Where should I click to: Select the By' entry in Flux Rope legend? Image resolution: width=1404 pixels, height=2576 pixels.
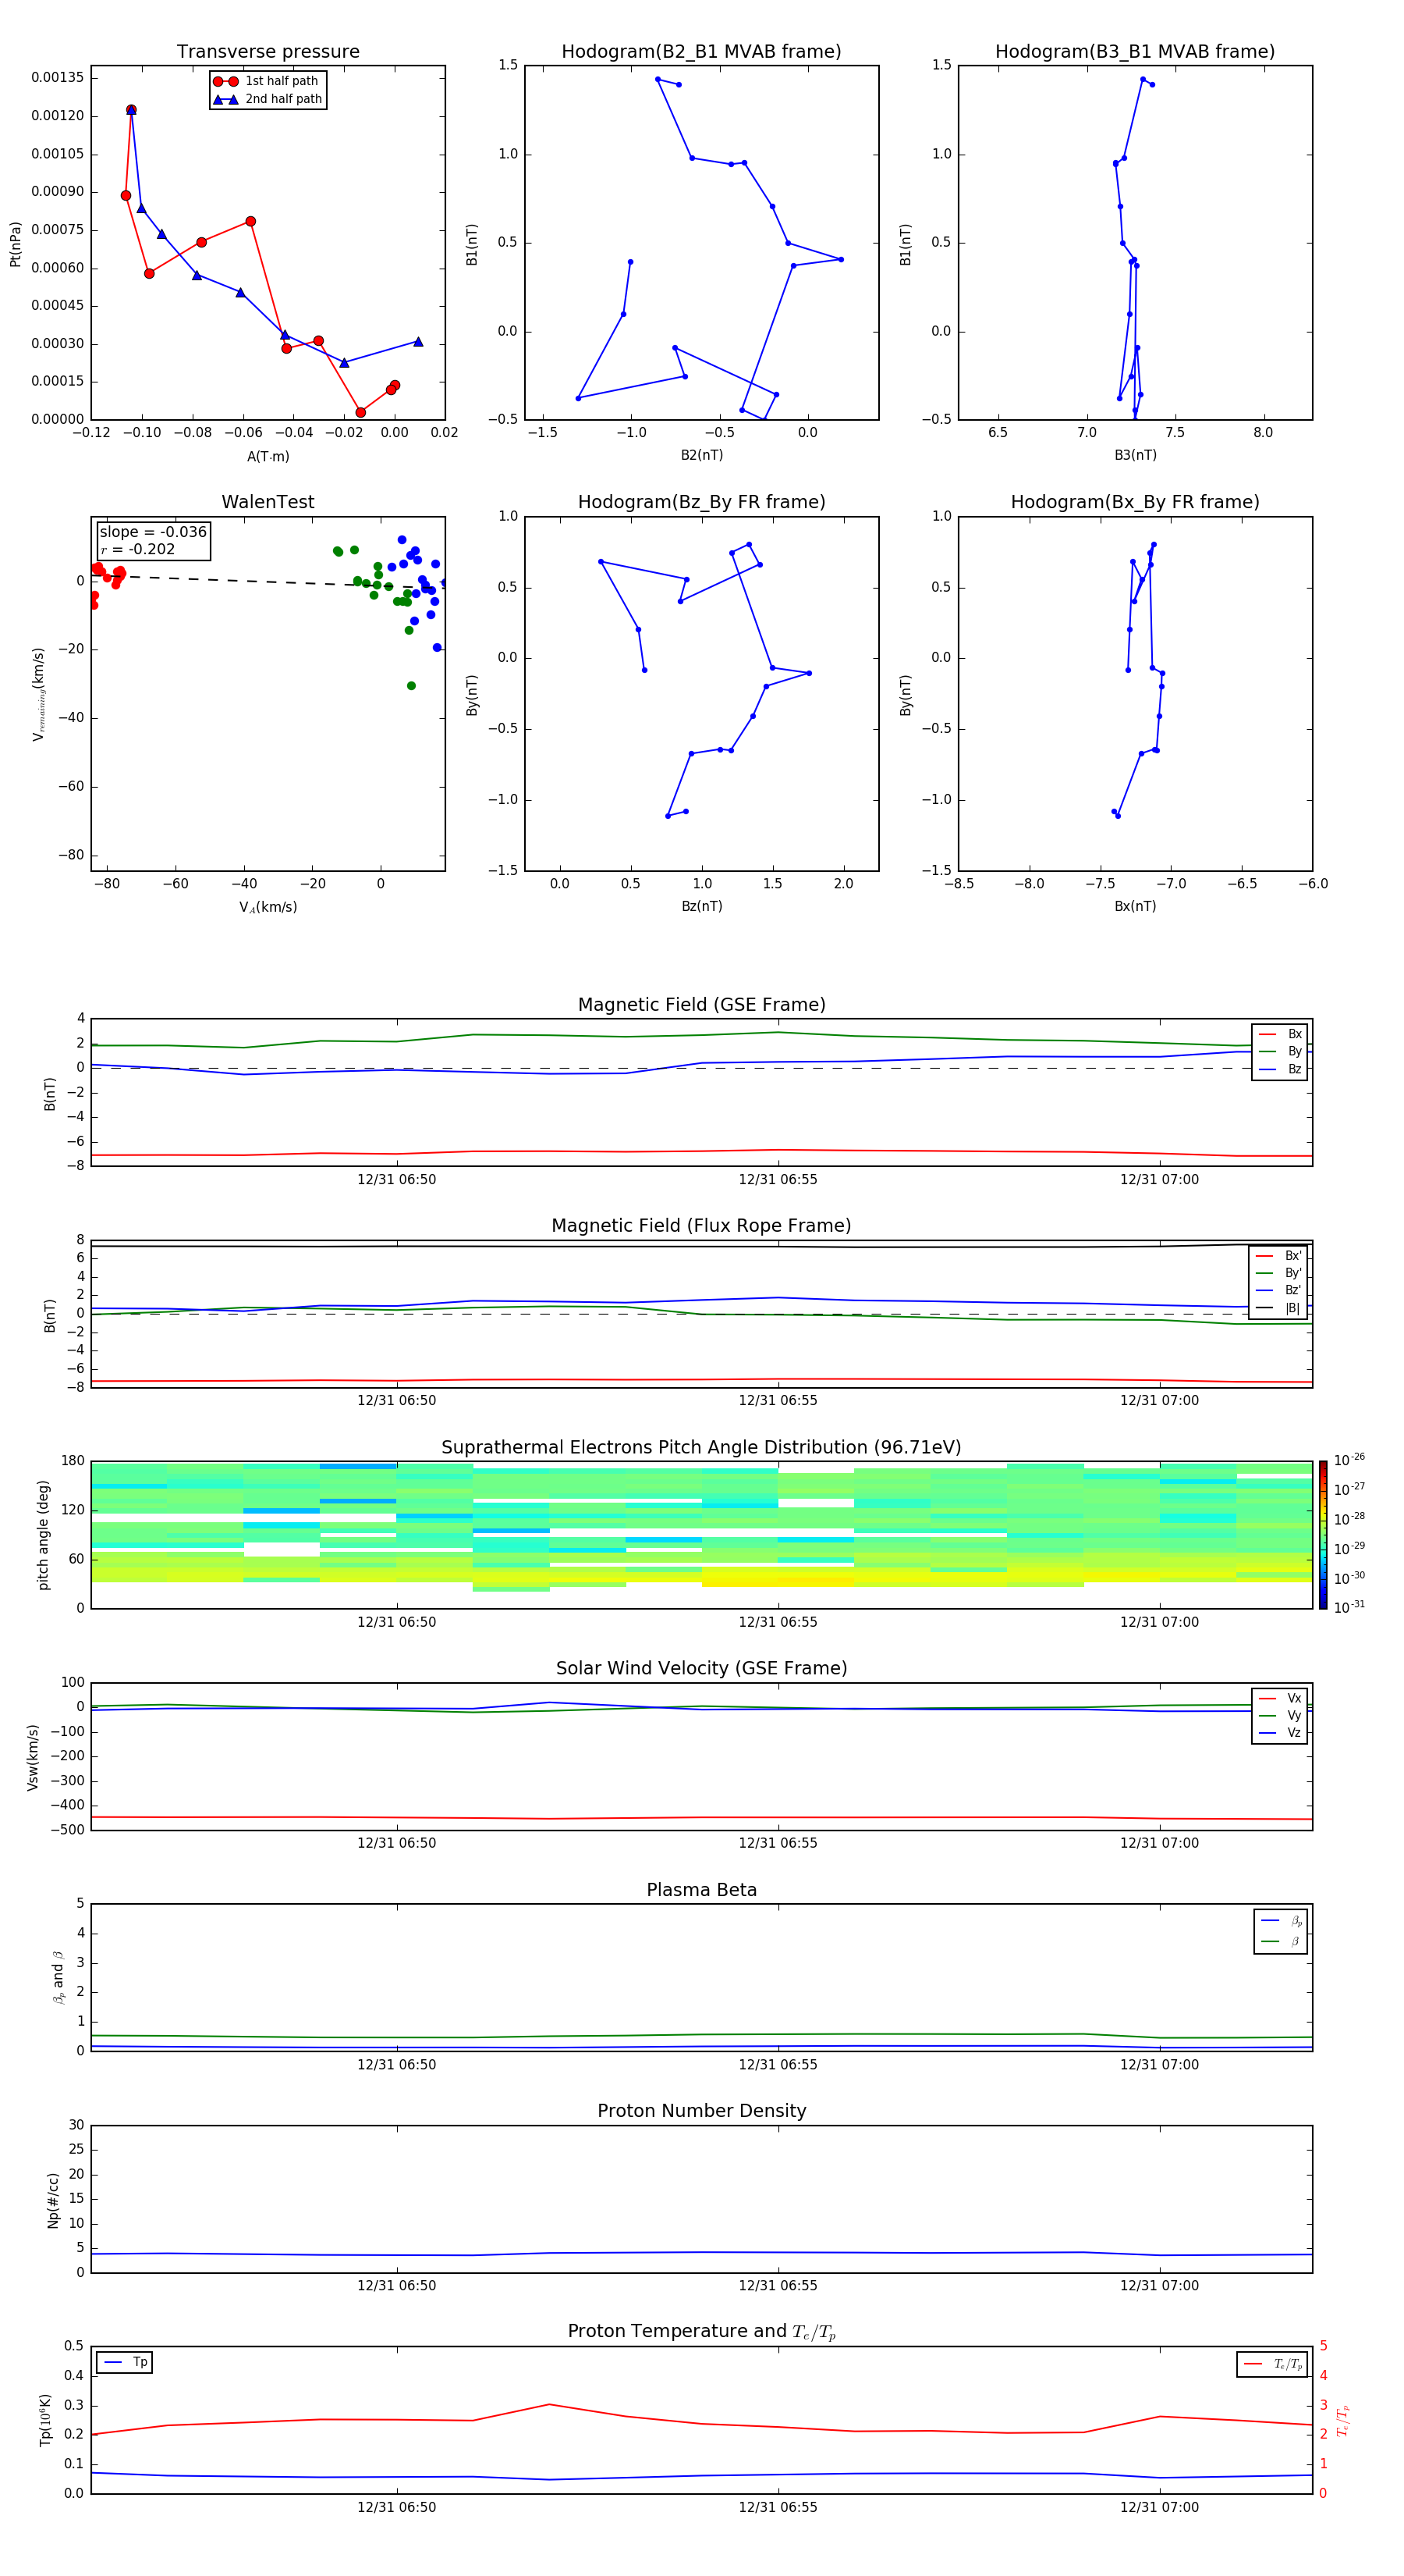click(1279, 1273)
